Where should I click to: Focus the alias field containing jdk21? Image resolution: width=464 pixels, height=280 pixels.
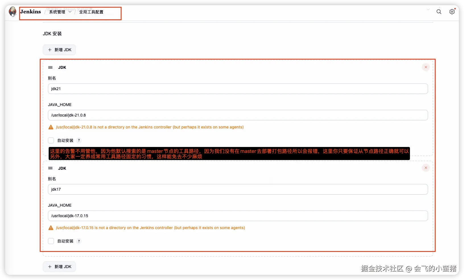[238, 89]
